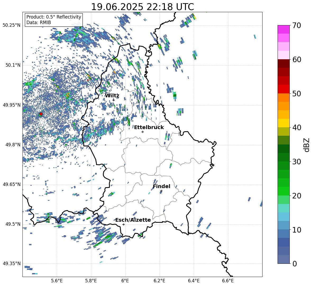Click the 'Data: RMIB' text

pos(39,22)
